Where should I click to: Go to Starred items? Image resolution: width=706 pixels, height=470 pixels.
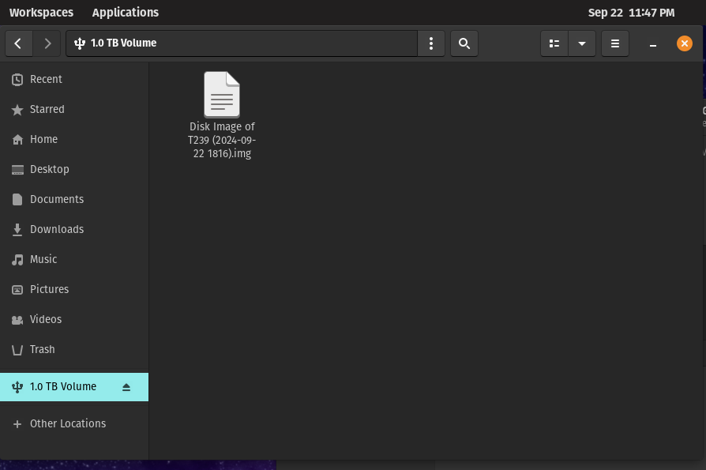(x=47, y=109)
